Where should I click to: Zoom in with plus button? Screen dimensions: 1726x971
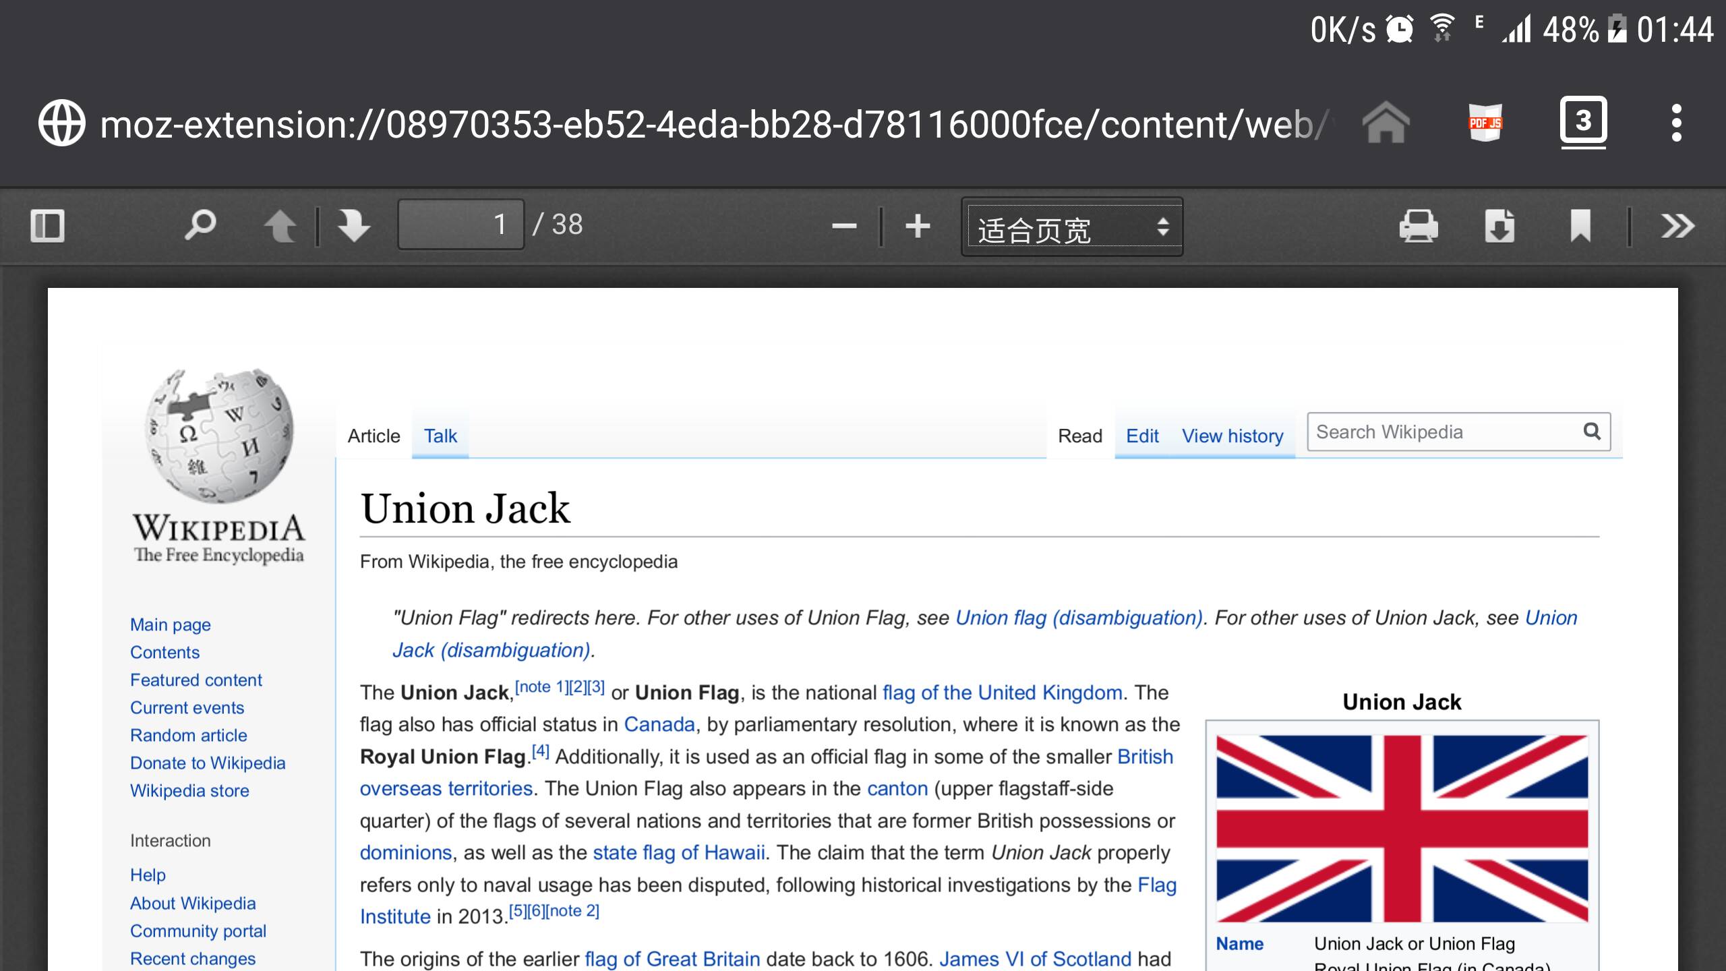(918, 226)
